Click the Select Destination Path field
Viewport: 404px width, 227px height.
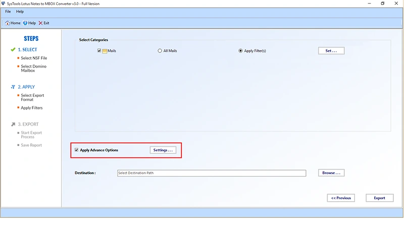point(212,173)
